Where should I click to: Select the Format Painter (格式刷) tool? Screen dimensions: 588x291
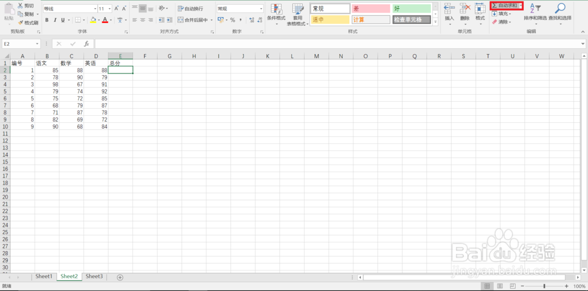(x=28, y=22)
